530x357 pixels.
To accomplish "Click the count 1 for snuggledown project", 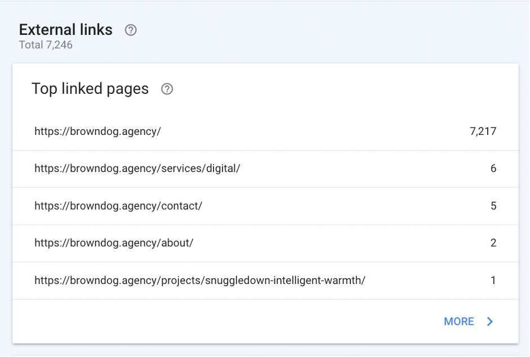I will (493, 281).
